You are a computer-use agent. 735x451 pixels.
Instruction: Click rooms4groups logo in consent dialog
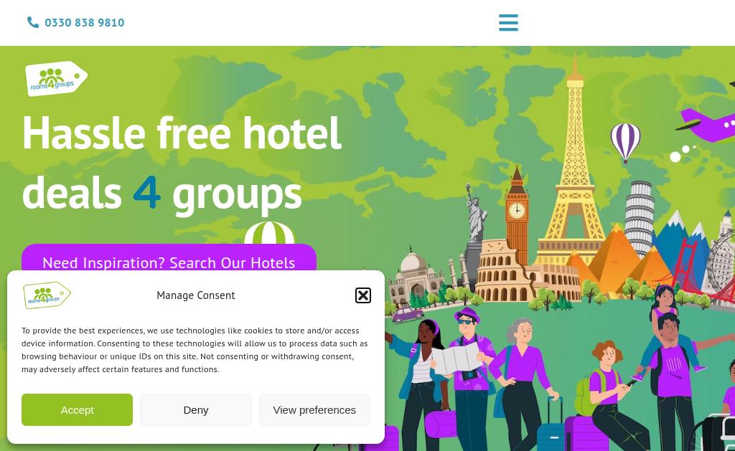[x=47, y=295]
